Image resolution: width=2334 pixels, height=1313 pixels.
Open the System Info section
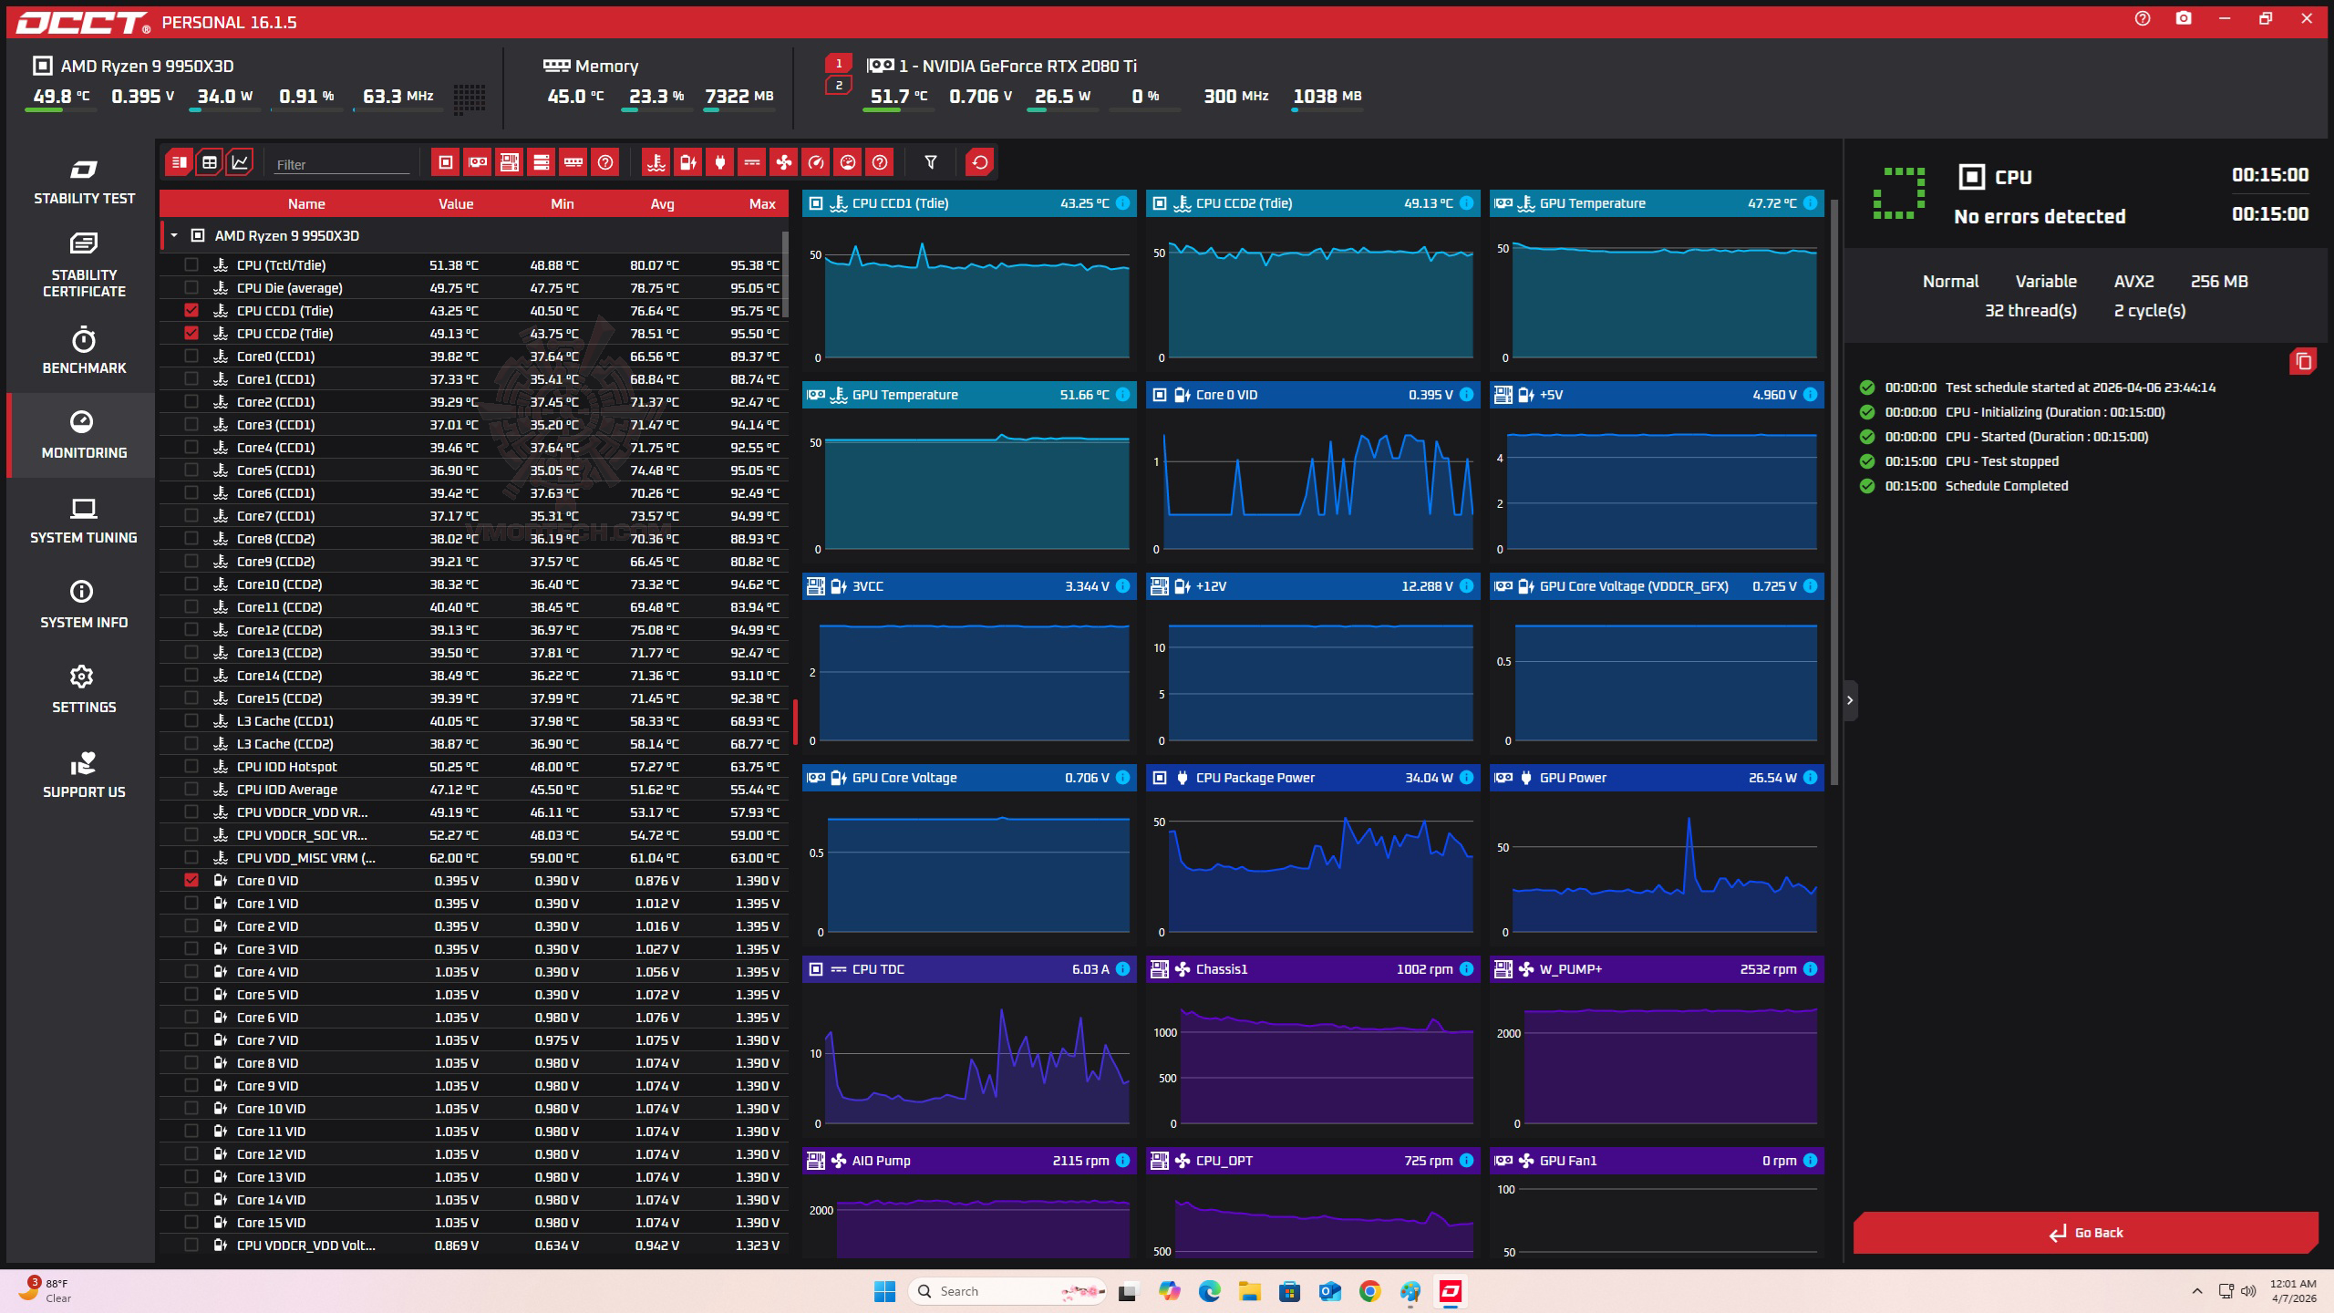tap(84, 604)
